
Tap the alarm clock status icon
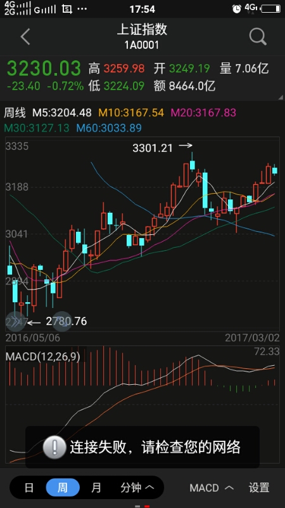236,9
